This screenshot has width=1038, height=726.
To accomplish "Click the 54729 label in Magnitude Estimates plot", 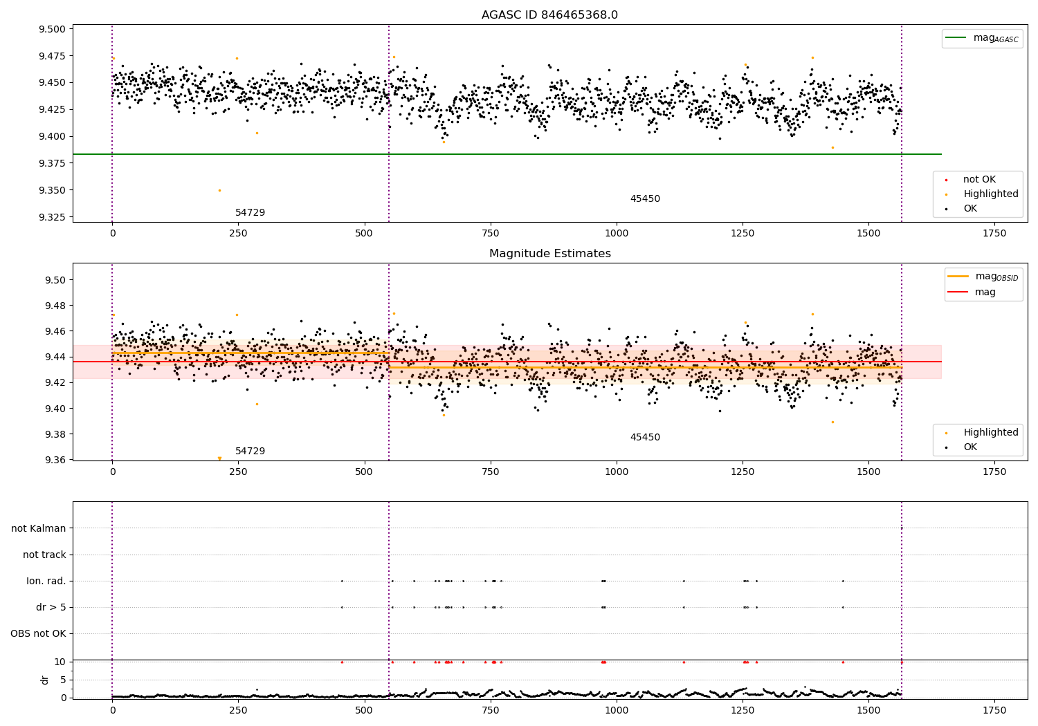I will [250, 452].
